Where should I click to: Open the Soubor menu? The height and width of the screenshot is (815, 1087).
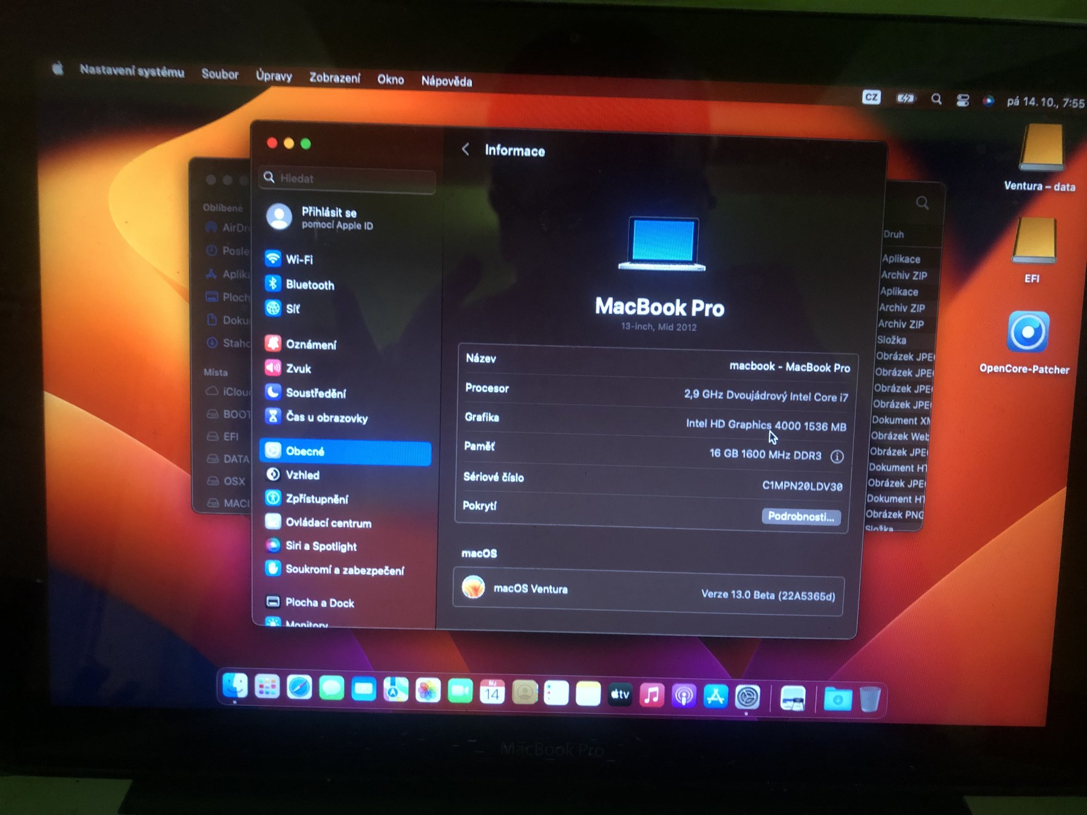pyautogui.click(x=220, y=74)
